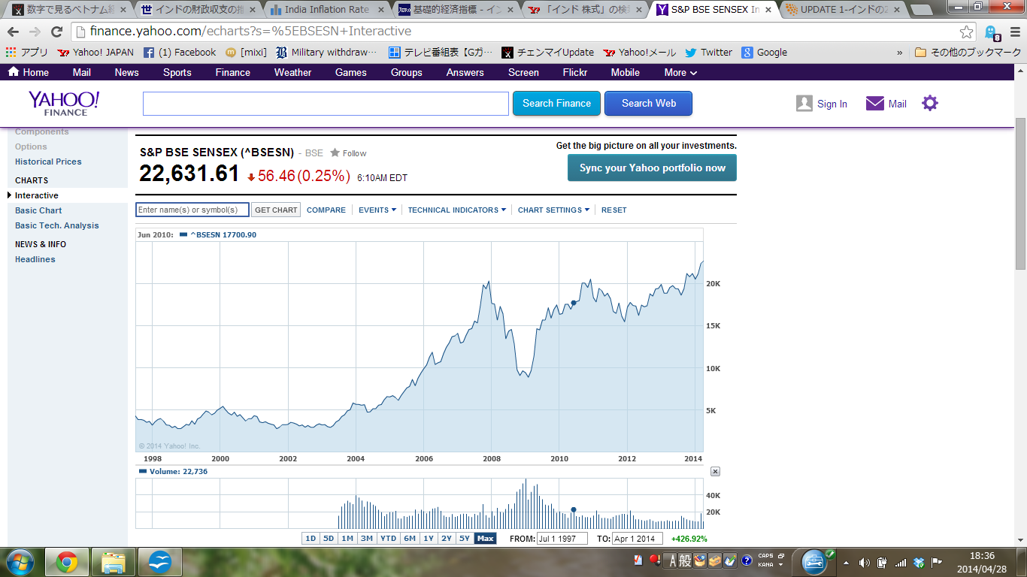
Task: Click the Dropbox icon in the system tray
Action: click(919, 562)
